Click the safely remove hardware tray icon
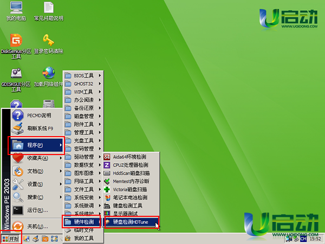The image size is (325, 244). coord(296,239)
